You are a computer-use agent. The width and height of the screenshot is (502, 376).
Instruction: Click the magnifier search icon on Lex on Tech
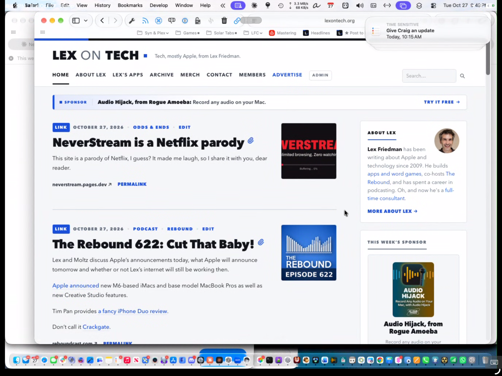[462, 76]
